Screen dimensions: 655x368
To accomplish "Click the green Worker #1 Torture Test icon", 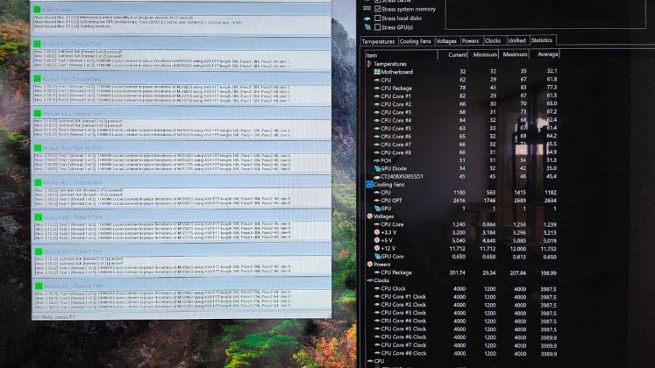I will 36,43.
